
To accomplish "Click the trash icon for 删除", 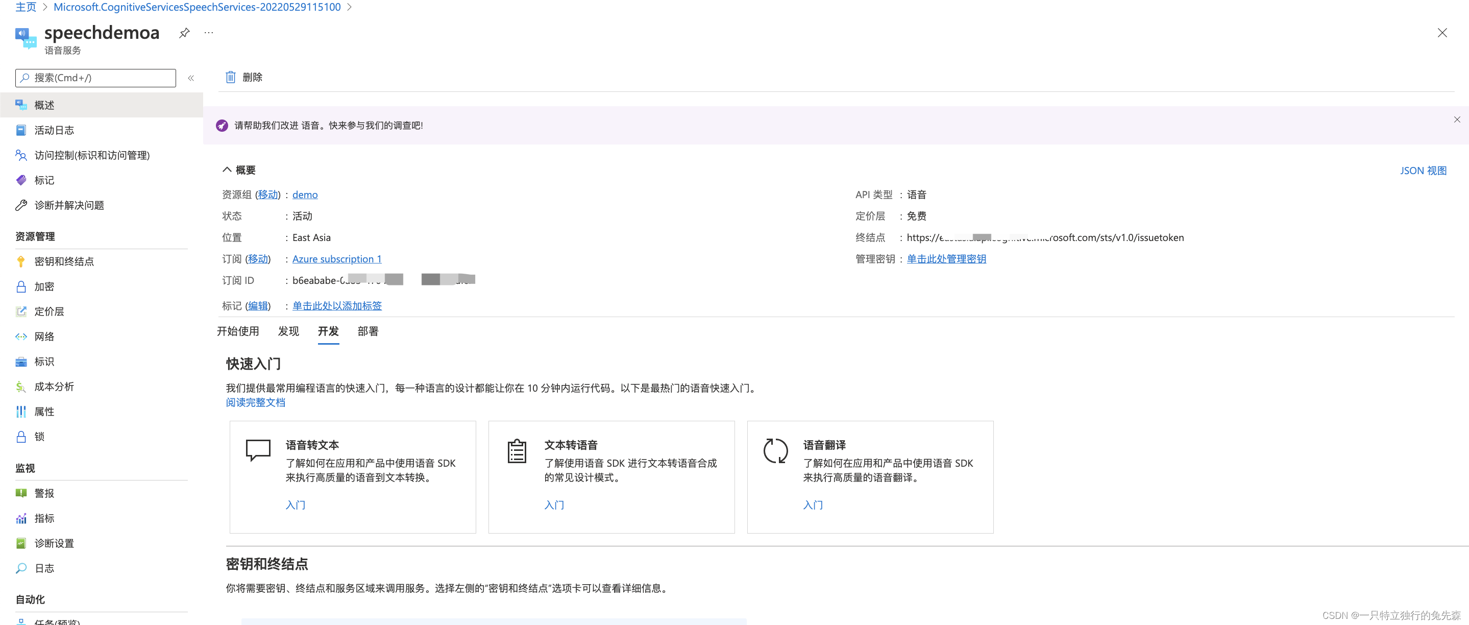I will [230, 77].
